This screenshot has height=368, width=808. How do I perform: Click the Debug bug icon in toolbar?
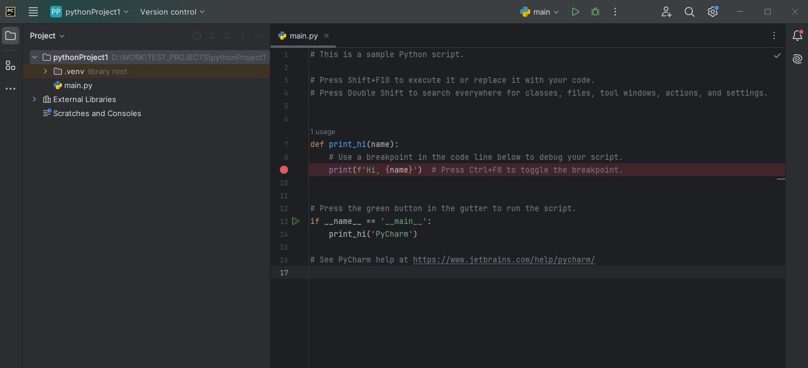tap(595, 12)
